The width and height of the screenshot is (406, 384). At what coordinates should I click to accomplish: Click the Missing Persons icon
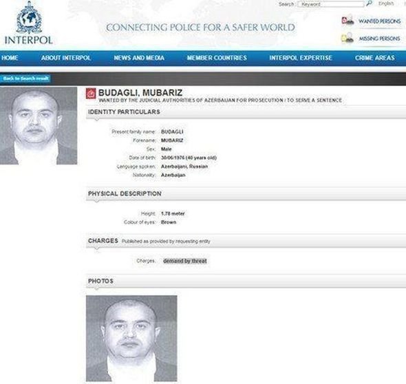[x=348, y=38]
